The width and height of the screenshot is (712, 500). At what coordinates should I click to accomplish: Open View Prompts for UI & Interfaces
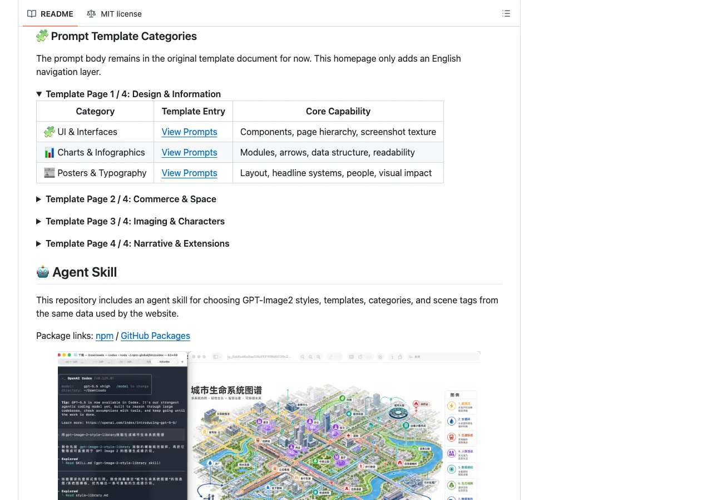tap(189, 132)
